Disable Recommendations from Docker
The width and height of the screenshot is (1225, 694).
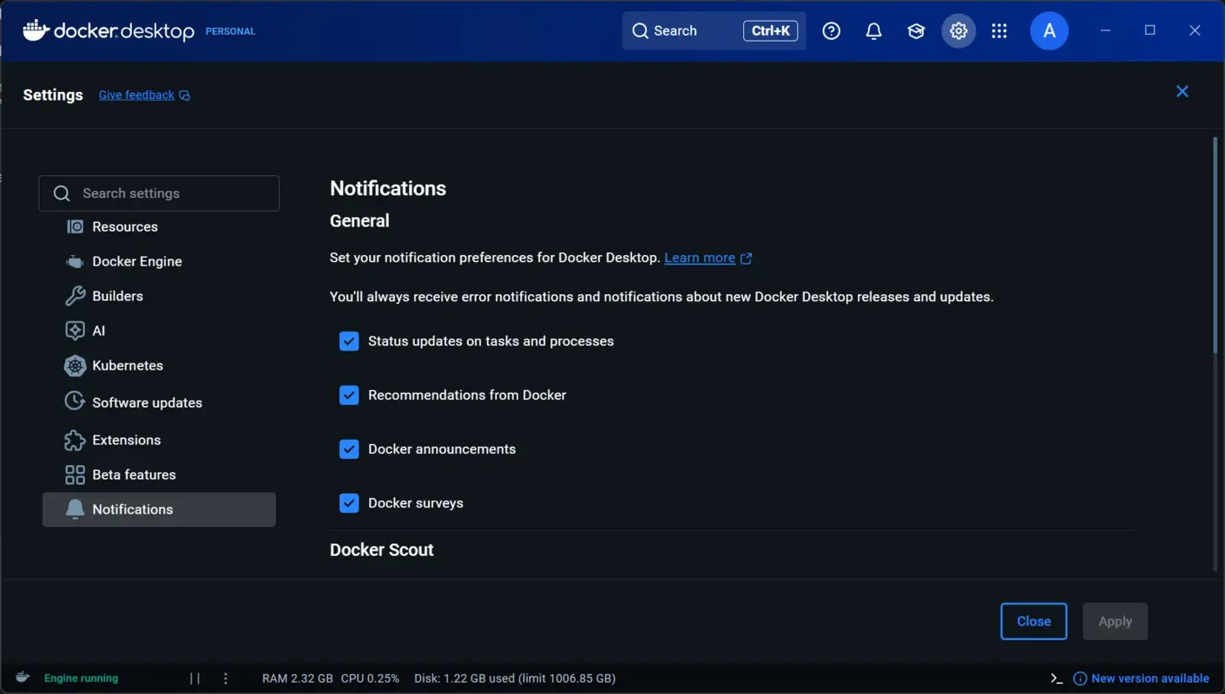click(x=348, y=395)
